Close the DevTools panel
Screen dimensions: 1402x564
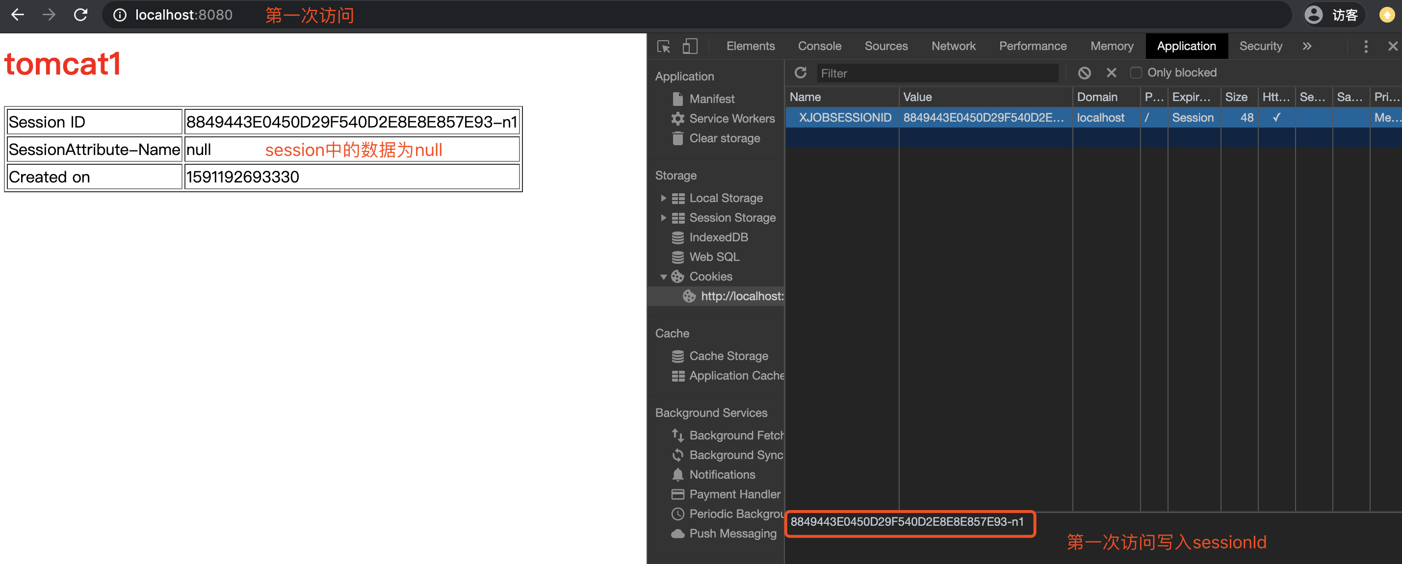1393,46
